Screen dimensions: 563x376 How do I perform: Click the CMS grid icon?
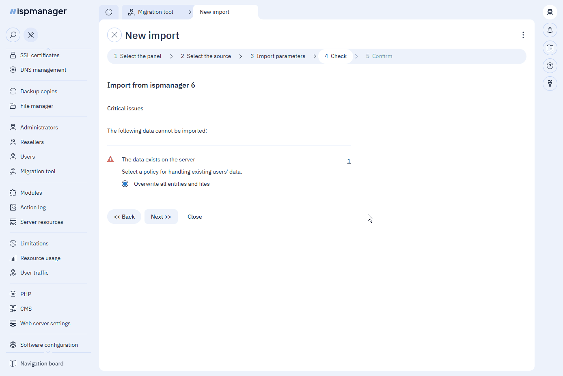pyautogui.click(x=13, y=309)
